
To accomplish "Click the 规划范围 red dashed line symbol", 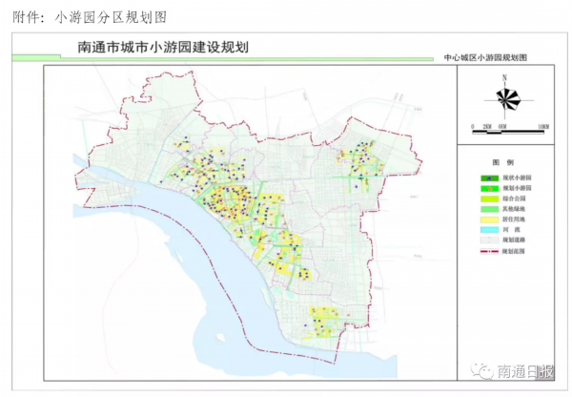I will click(x=487, y=251).
